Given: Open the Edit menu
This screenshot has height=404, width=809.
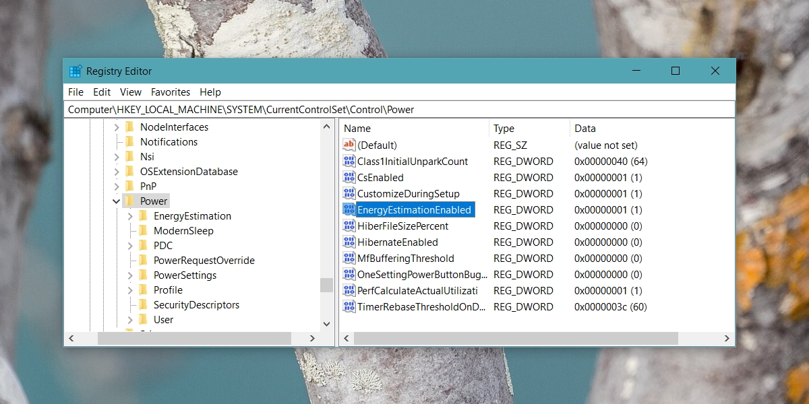Looking at the screenshot, I should click(x=102, y=92).
